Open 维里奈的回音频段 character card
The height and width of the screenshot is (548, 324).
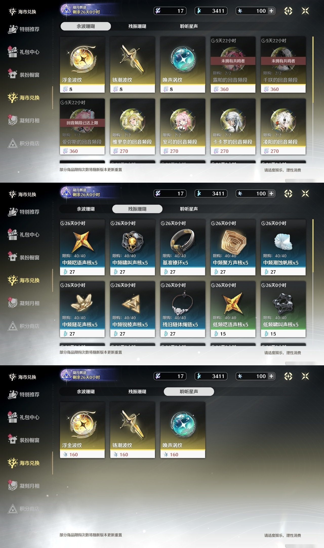coord(132,127)
